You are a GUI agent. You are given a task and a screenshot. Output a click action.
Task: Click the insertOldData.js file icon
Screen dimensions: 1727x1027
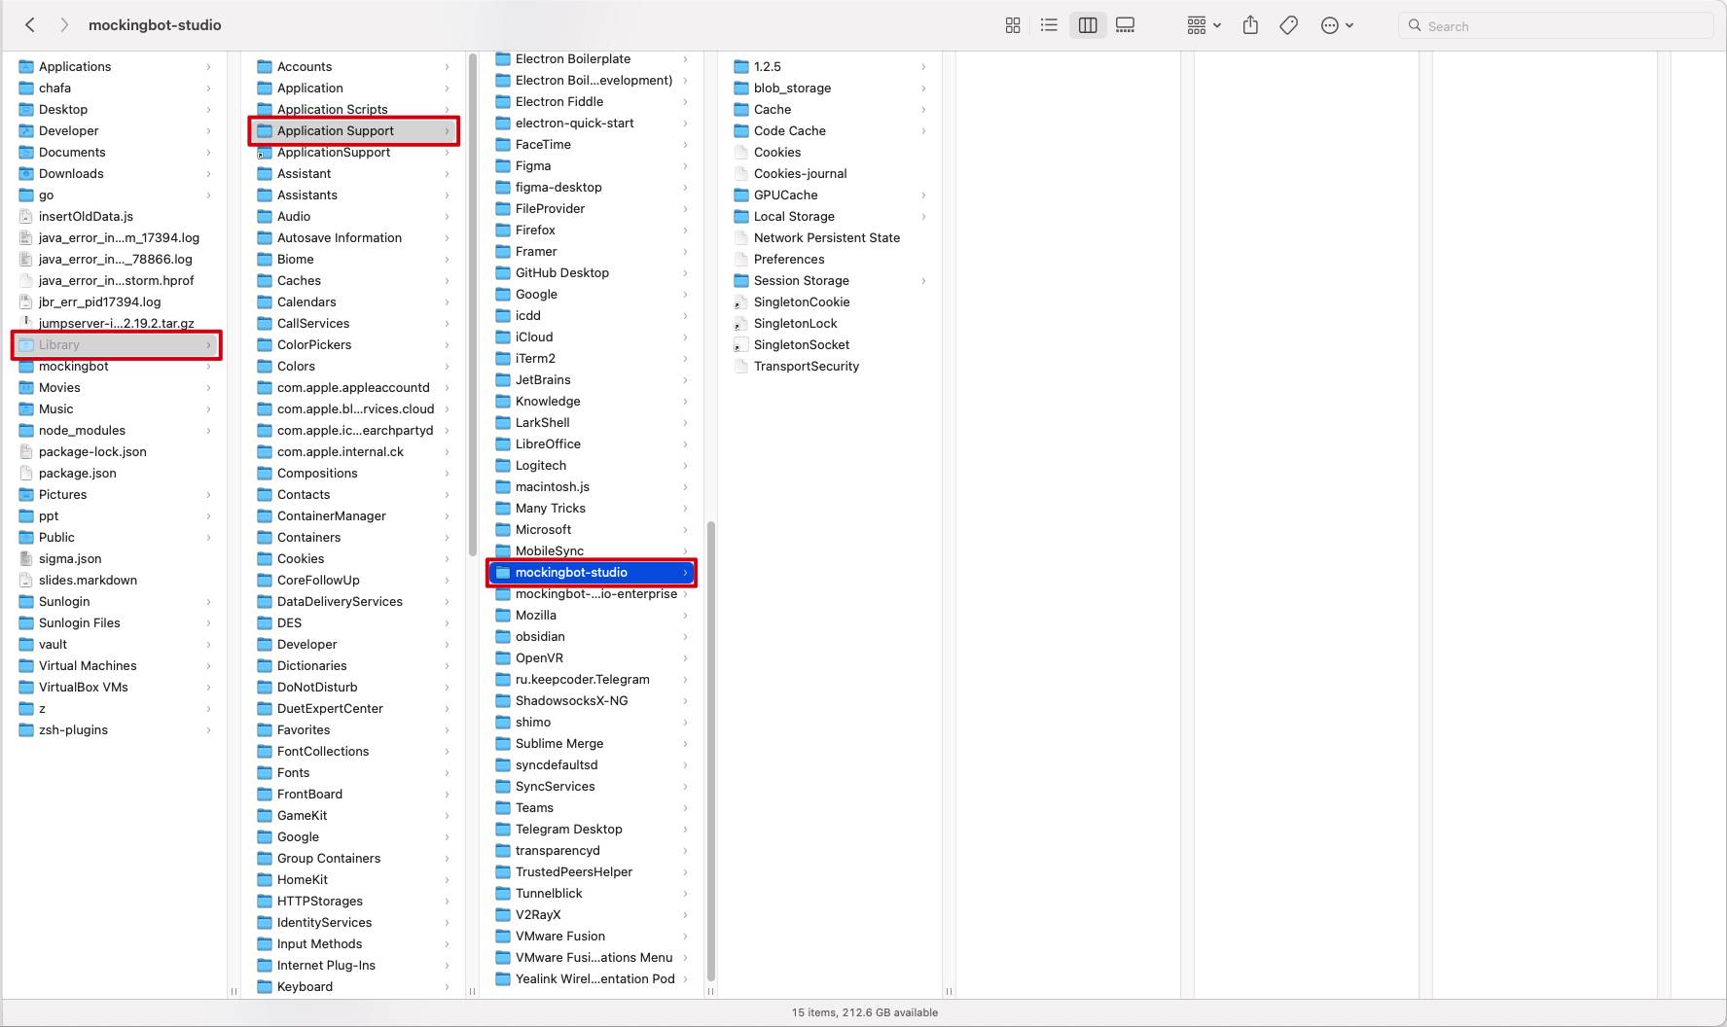pyautogui.click(x=26, y=216)
